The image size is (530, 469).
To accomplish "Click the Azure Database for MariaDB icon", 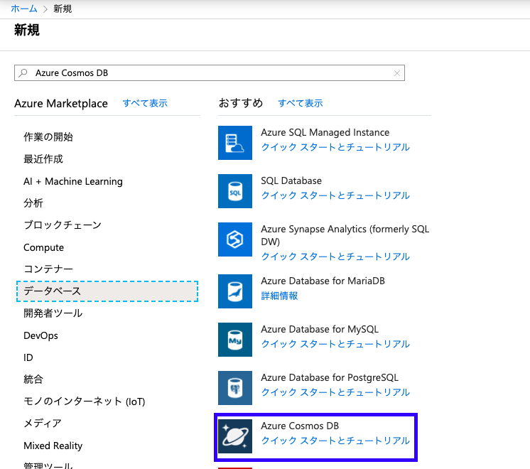I will click(235, 291).
